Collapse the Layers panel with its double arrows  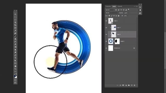134,6
